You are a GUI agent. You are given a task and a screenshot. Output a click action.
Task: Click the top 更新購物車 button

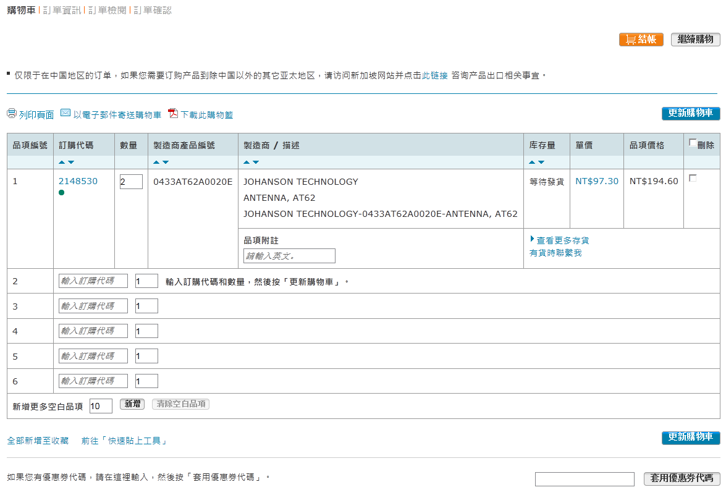pyautogui.click(x=690, y=113)
